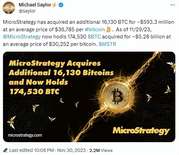This screenshot has height=155, width=179.
Task: Visit the @MicroStrategy mention
Action: 21,37
